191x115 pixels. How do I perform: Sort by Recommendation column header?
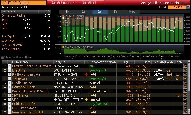click(x=102, y=62)
